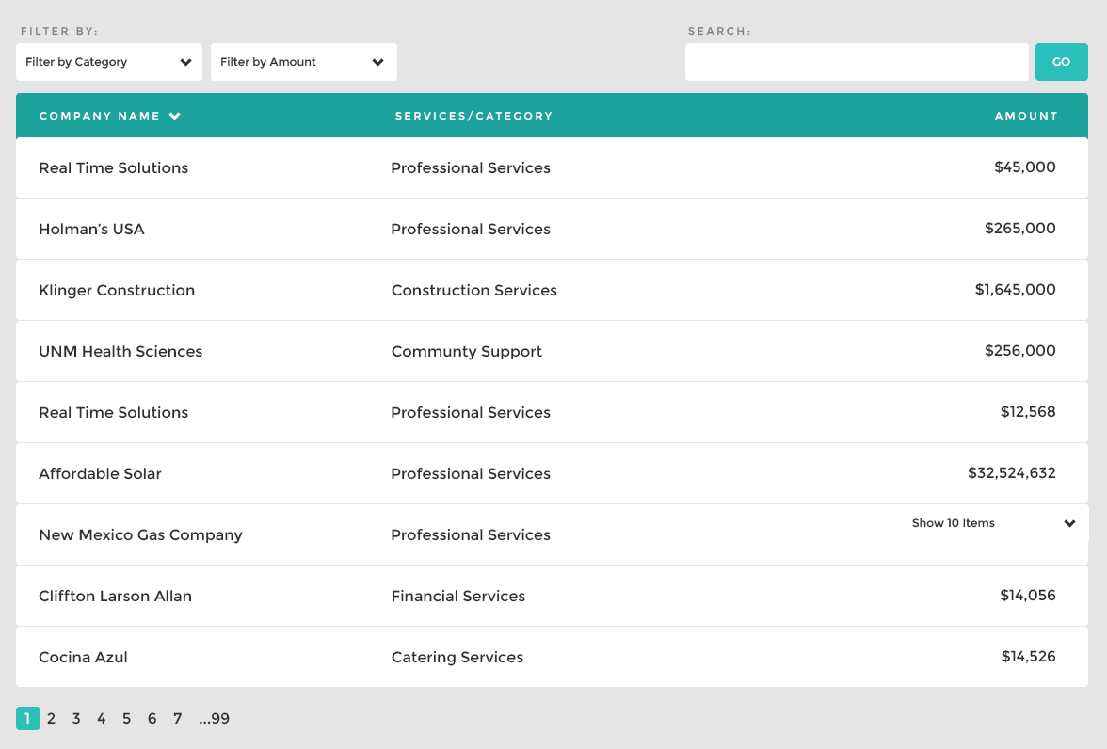Jump to last page 99

[x=215, y=719]
